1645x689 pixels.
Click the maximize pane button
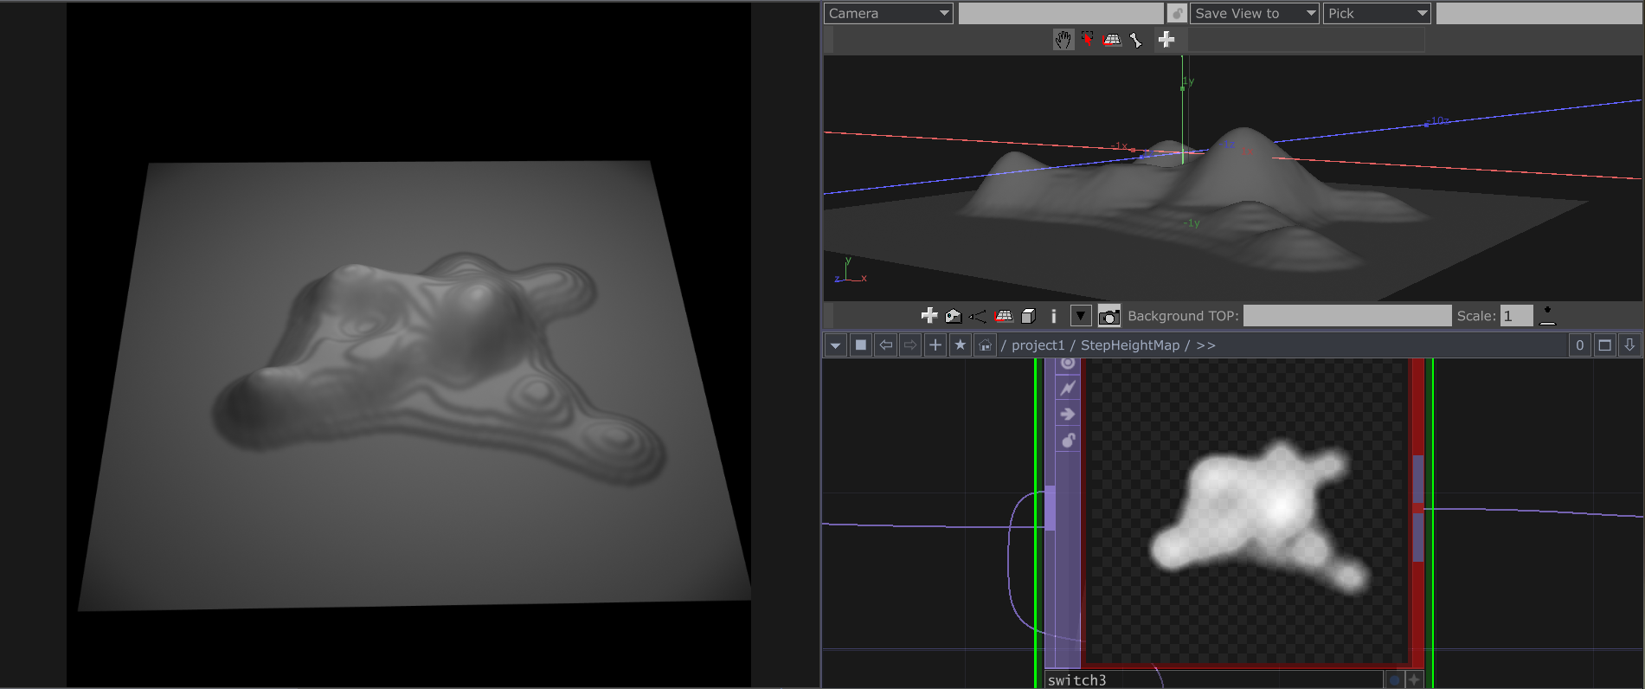coord(1604,345)
